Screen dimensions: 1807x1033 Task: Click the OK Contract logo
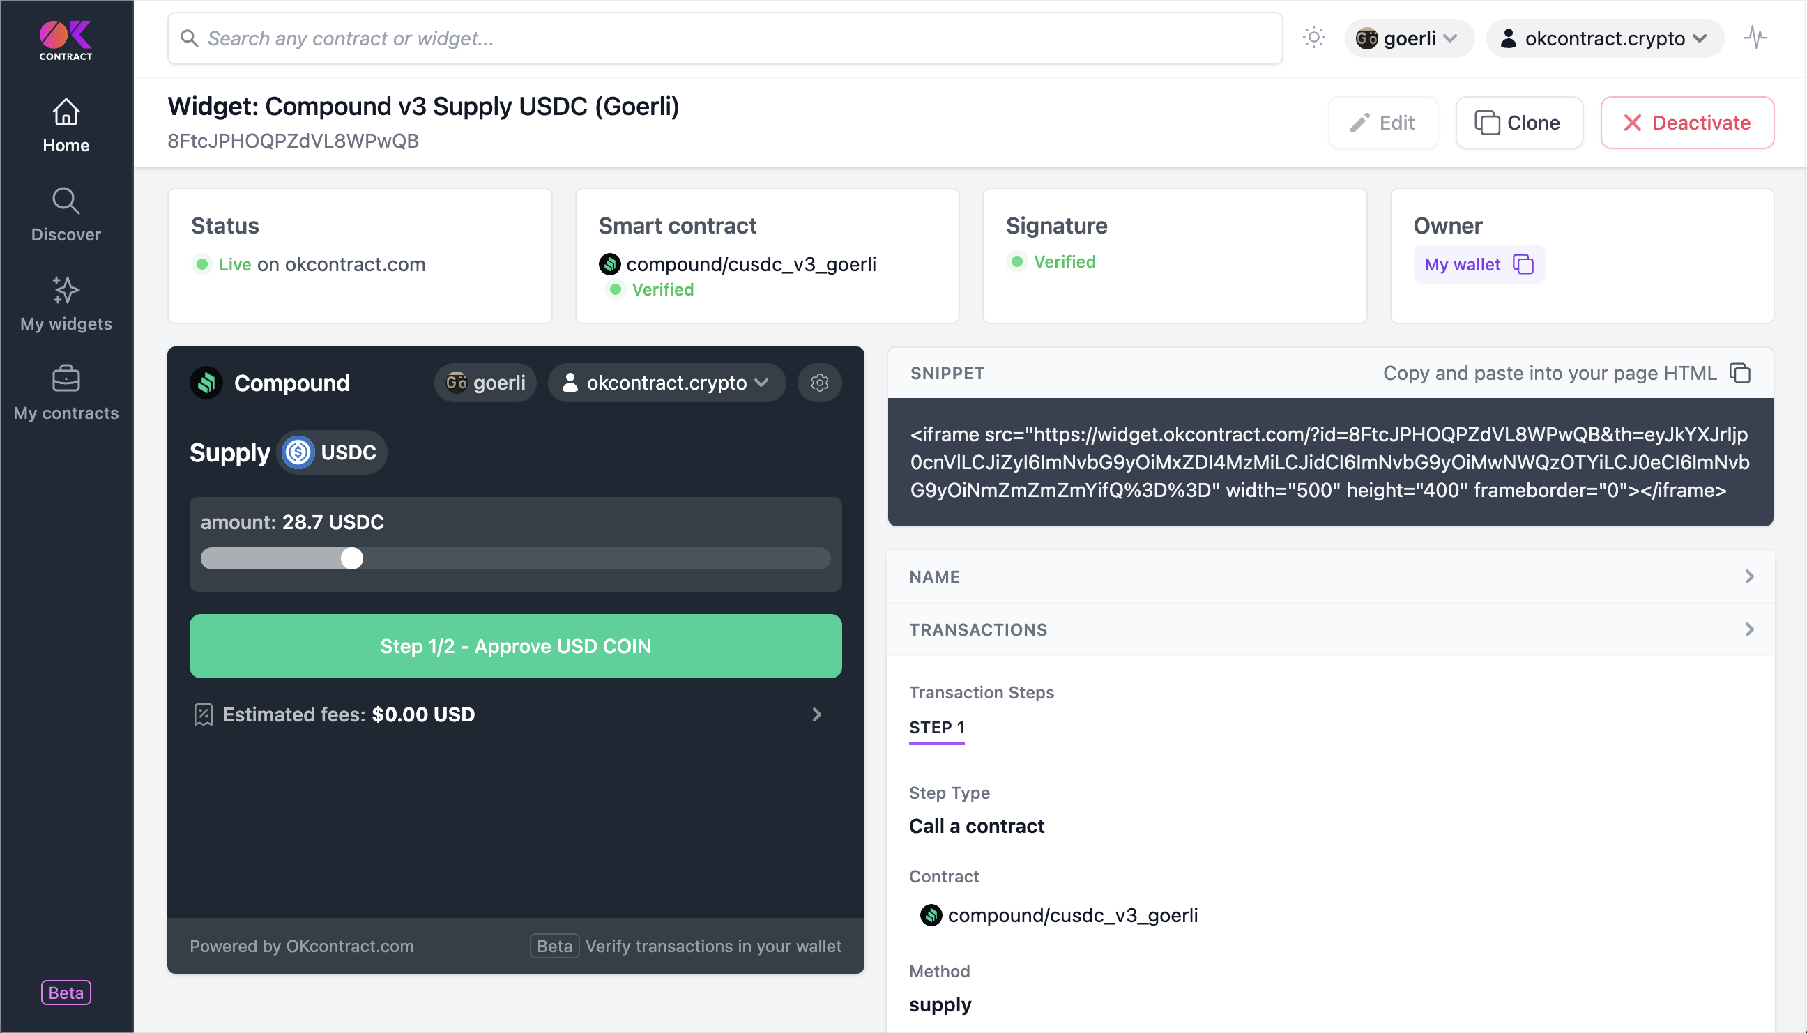(66, 40)
